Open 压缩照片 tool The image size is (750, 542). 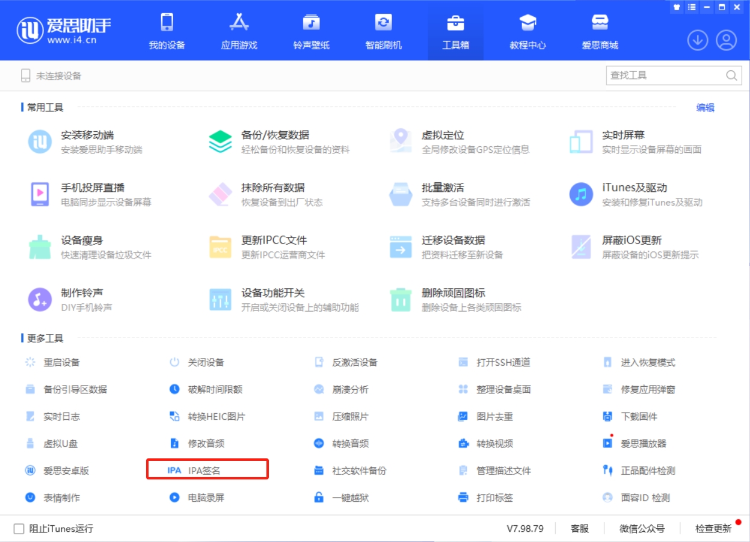point(341,417)
